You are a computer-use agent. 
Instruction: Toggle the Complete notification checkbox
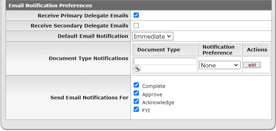coord(136,85)
